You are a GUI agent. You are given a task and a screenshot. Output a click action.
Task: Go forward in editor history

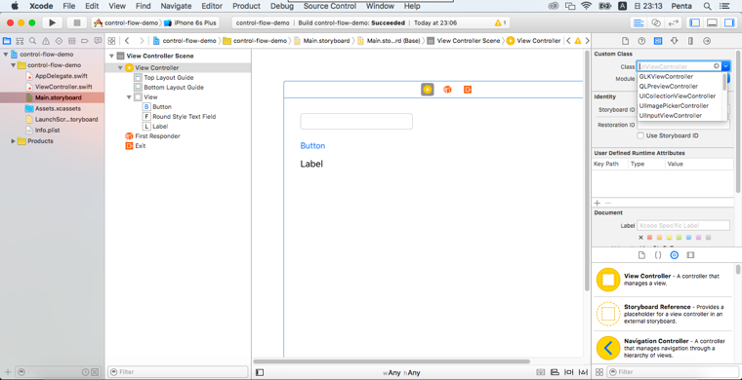point(141,41)
